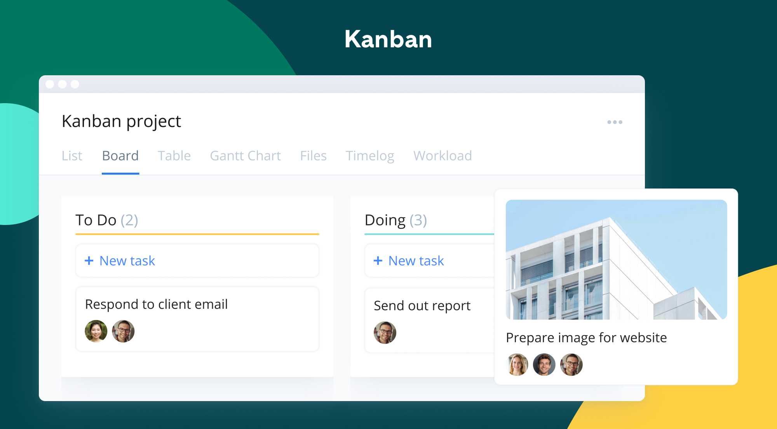777x429 pixels.
Task: Click the plus icon beside New task in Doing
Action: coord(377,261)
